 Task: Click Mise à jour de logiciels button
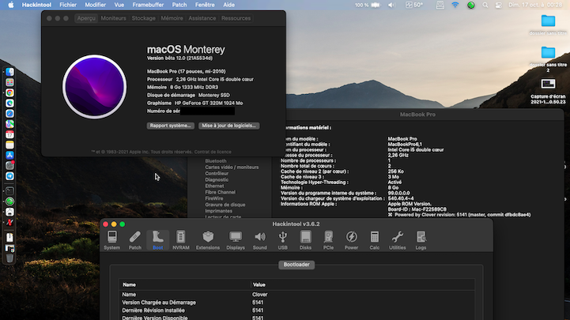(229, 126)
